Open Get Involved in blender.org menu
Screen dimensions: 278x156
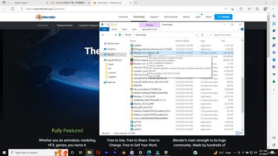pos(171,17)
